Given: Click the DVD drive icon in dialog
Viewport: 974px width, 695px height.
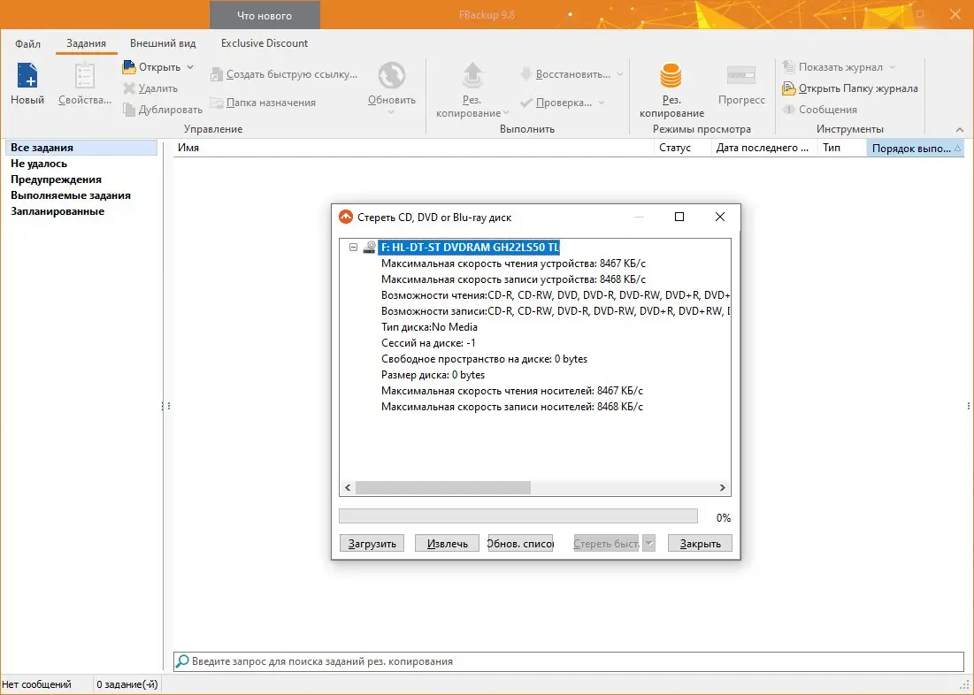Looking at the screenshot, I should [369, 248].
